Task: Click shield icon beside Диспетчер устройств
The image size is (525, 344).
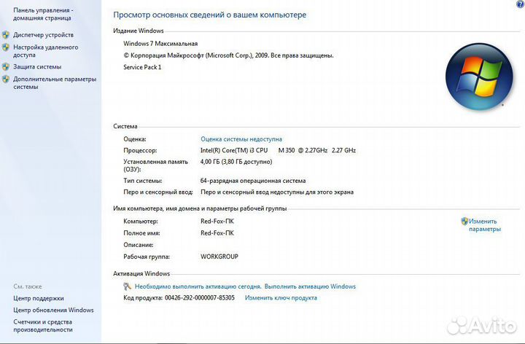Action: click(6, 35)
